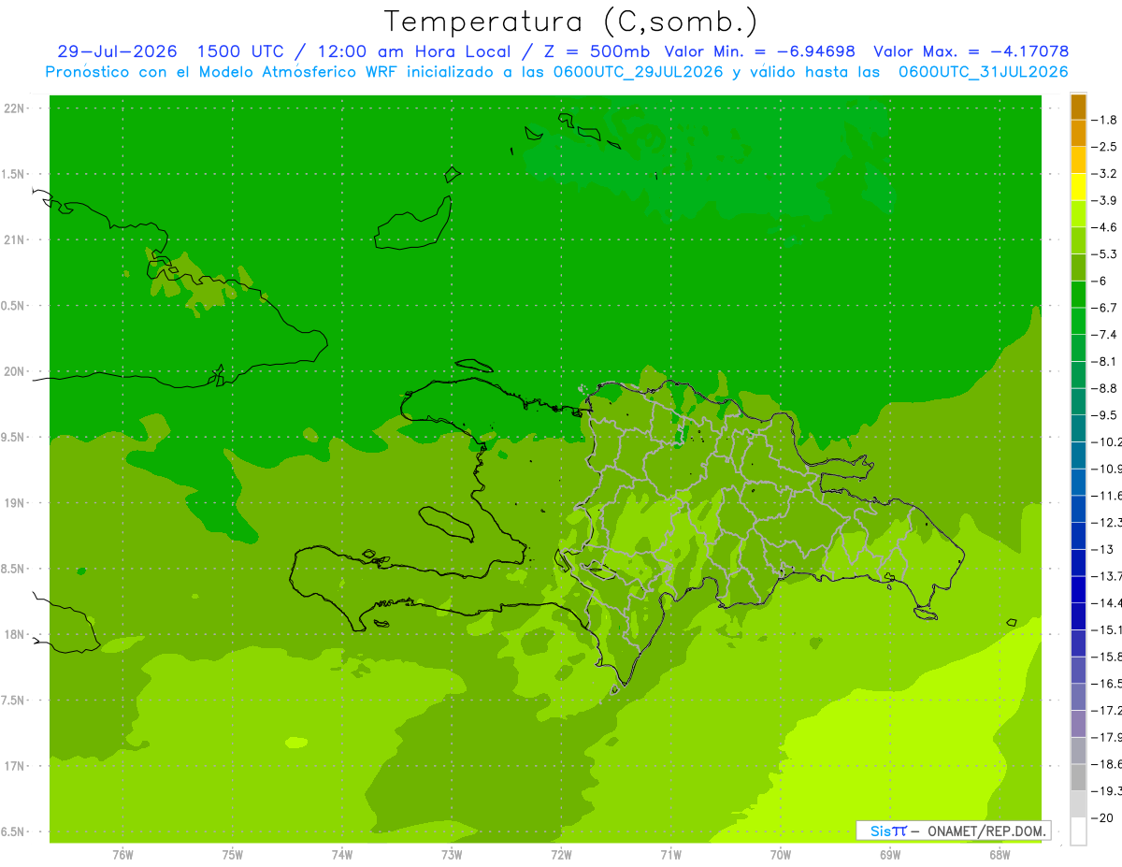
Task: Select the green swatch between -6 and -6.7
Action: tap(1078, 294)
